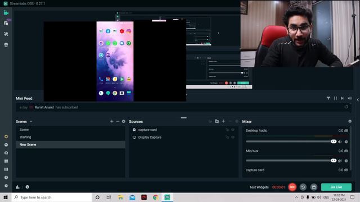
Task: Click the Windows taskbar search box
Action: 52,197
